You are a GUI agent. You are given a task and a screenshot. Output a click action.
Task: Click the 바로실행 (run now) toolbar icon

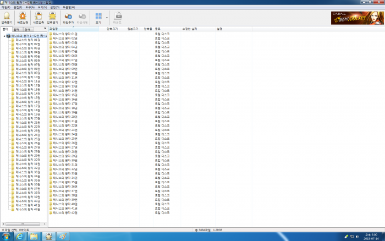pos(23,18)
